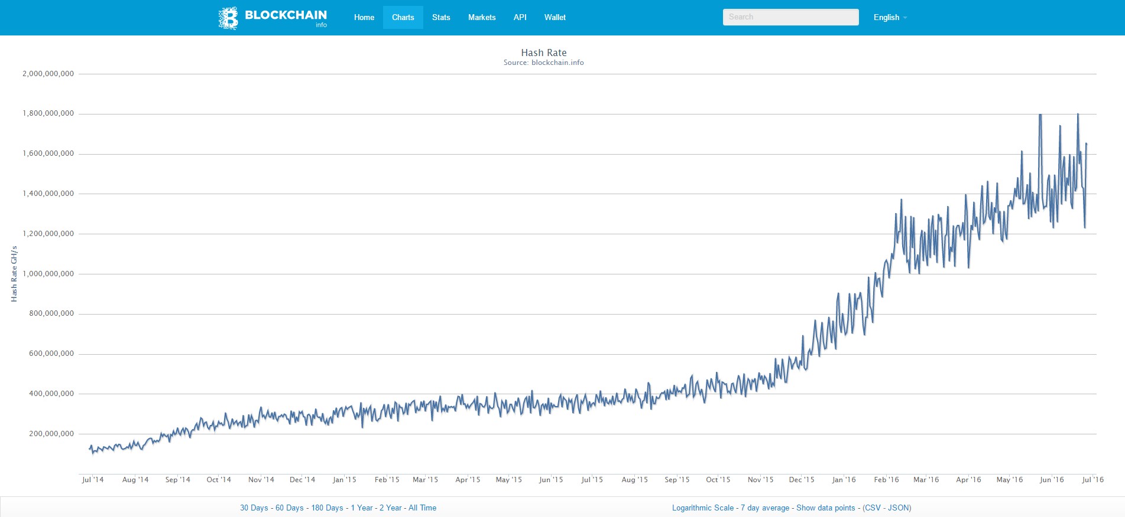The image size is (1125, 517).
Task: Download chart data as CSV
Action: (873, 508)
